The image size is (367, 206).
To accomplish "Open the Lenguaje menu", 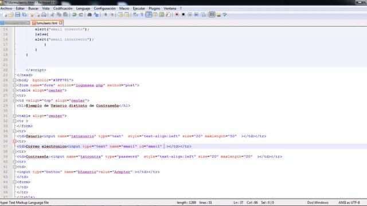I will tap(83, 9).
